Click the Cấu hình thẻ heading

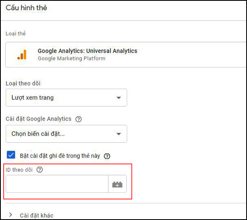coord(26,8)
